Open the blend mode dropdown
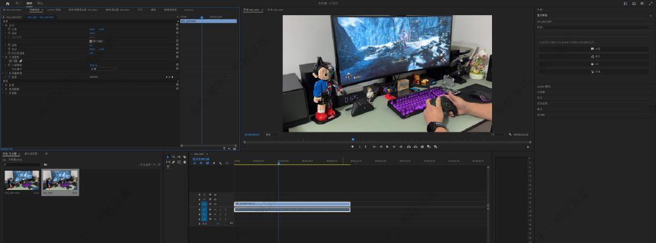 click(x=102, y=69)
